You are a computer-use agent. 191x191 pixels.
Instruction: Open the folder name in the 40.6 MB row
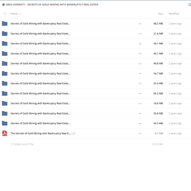click(40, 63)
